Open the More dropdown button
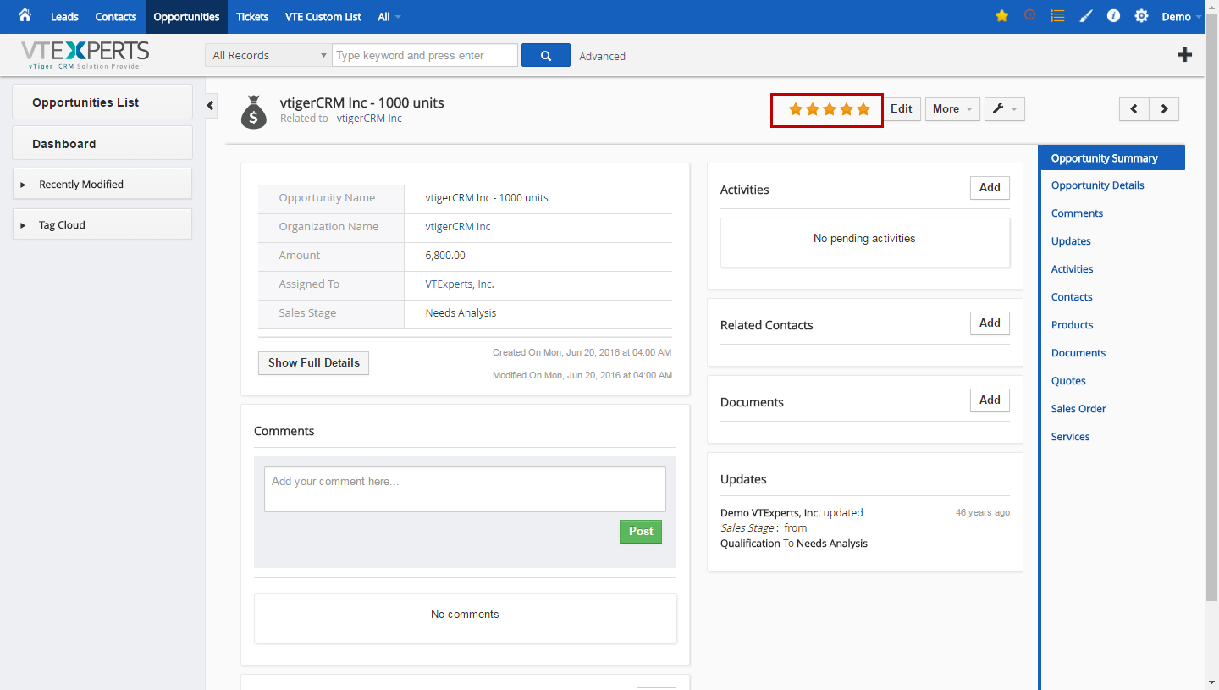The height and width of the screenshot is (690, 1219). pos(952,108)
